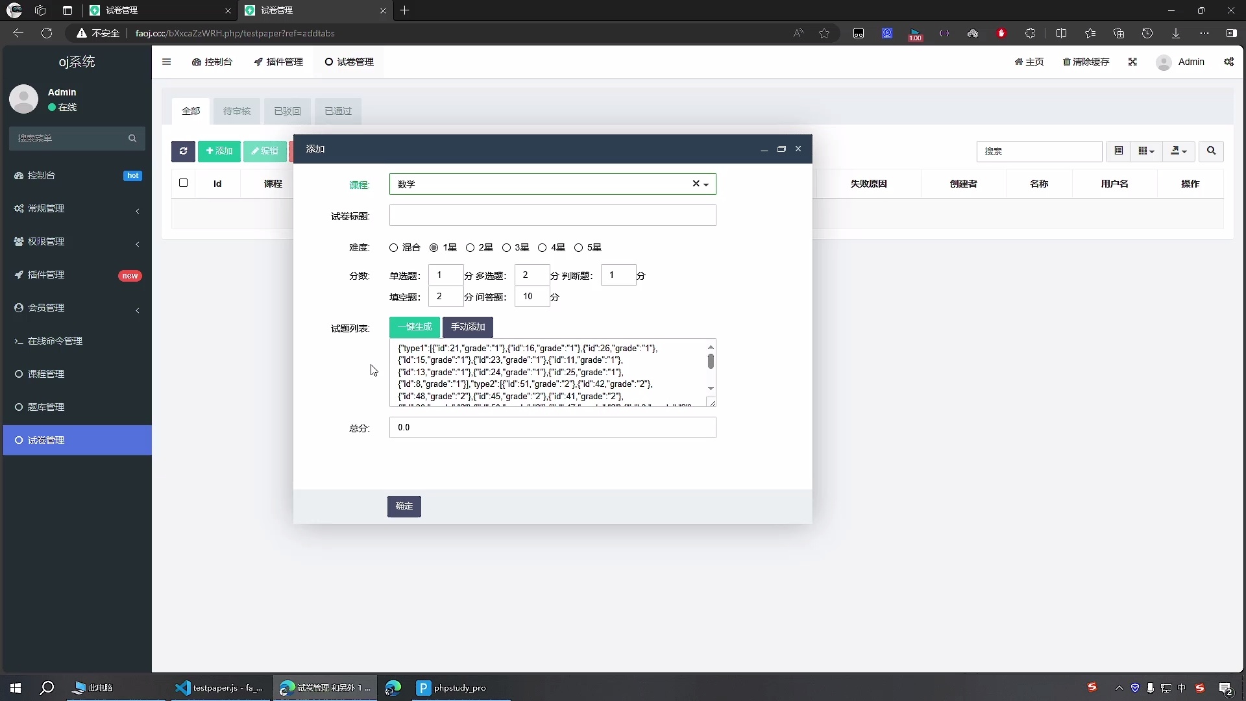Select the 5星 difficulty radio
Screen dimensions: 1246x701
coord(578,248)
